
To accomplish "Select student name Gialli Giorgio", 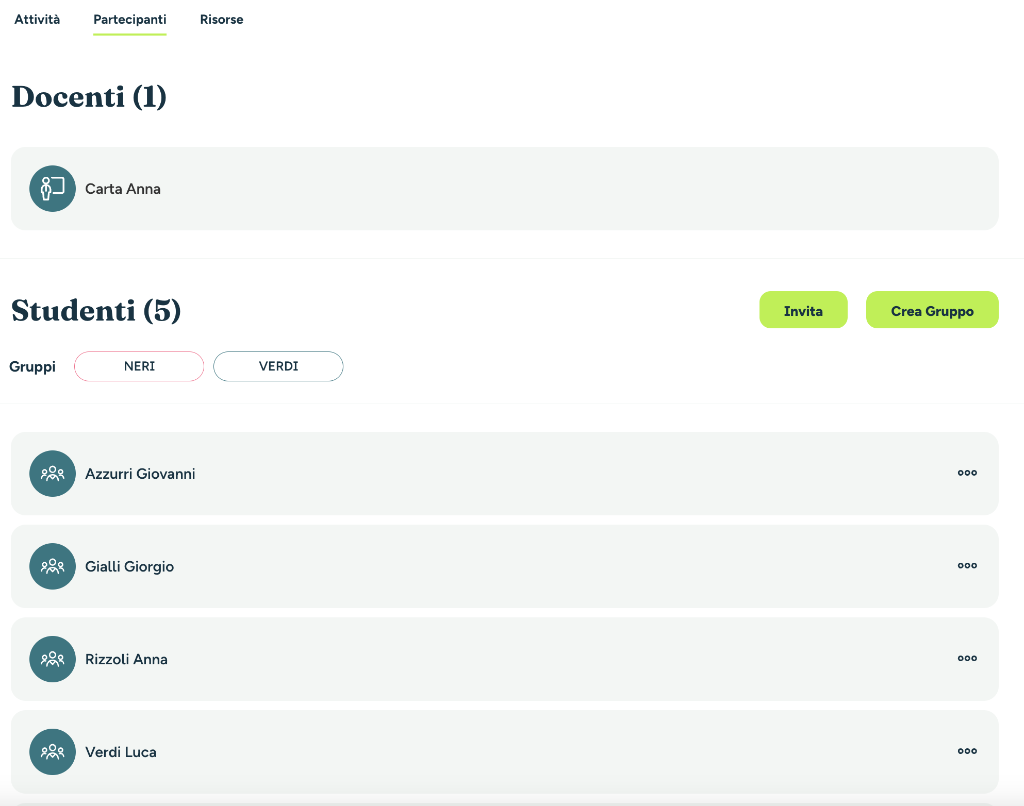I will pos(129,566).
